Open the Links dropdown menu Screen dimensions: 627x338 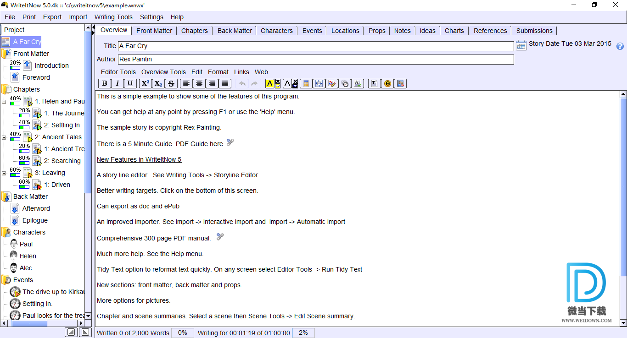(x=241, y=72)
